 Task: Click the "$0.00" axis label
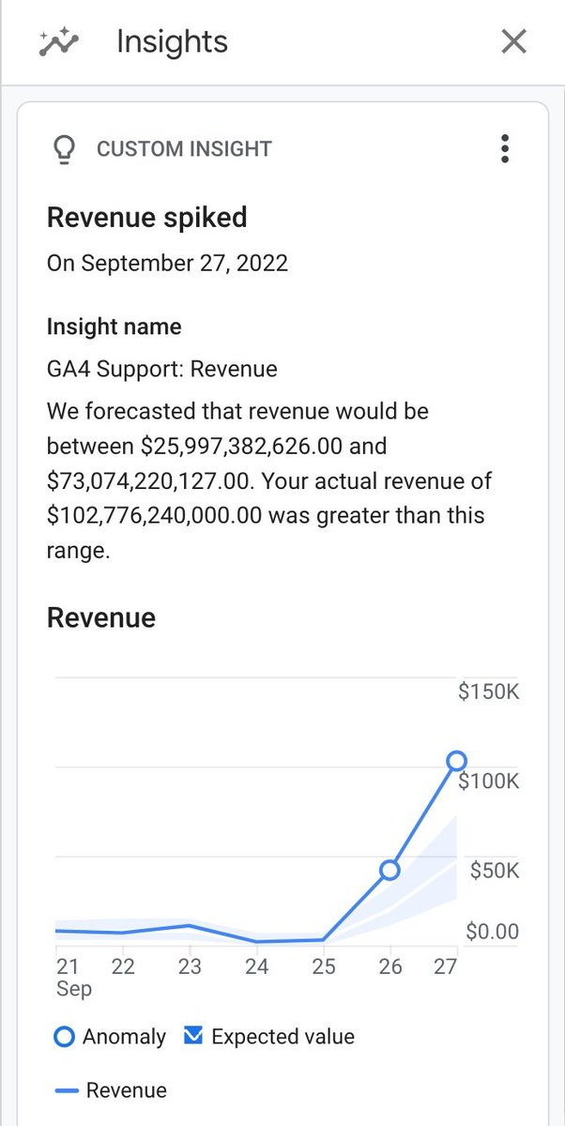pyautogui.click(x=493, y=932)
